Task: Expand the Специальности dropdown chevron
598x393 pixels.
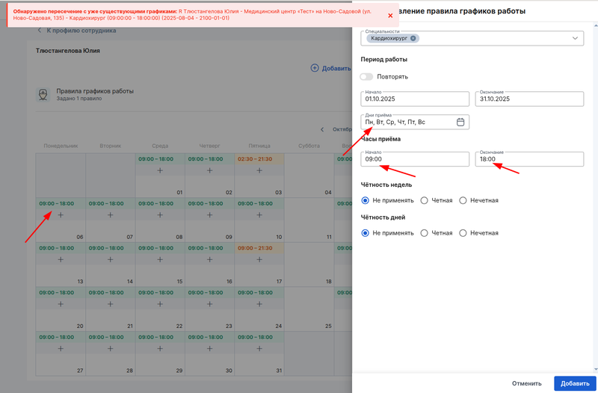Action: pos(575,38)
